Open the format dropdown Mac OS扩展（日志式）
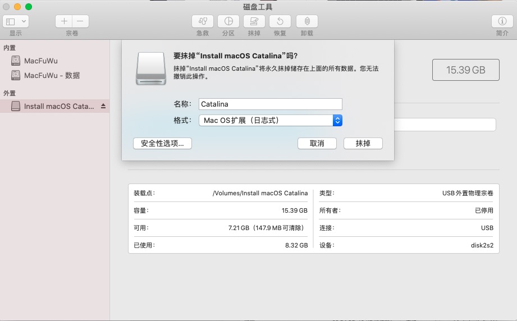 point(271,120)
